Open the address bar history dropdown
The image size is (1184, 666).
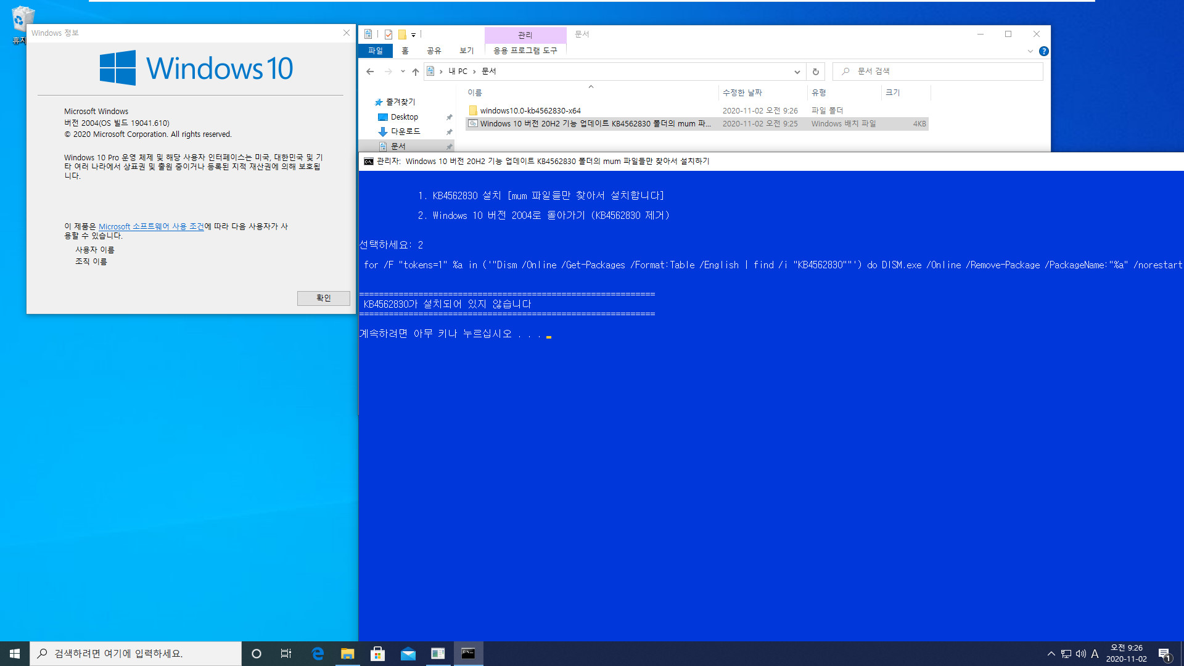click(797, 72)
